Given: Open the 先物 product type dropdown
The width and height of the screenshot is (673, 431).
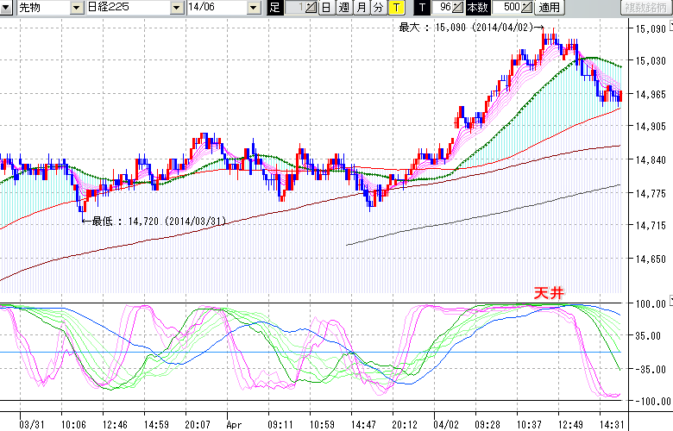Looking at the screenshot, I should point(45,8).
